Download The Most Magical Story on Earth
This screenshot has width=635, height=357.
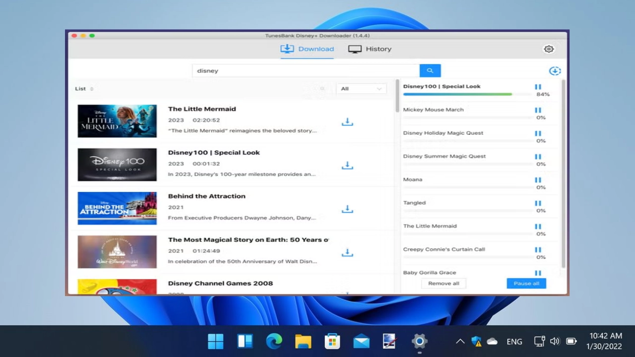[347, 252]
